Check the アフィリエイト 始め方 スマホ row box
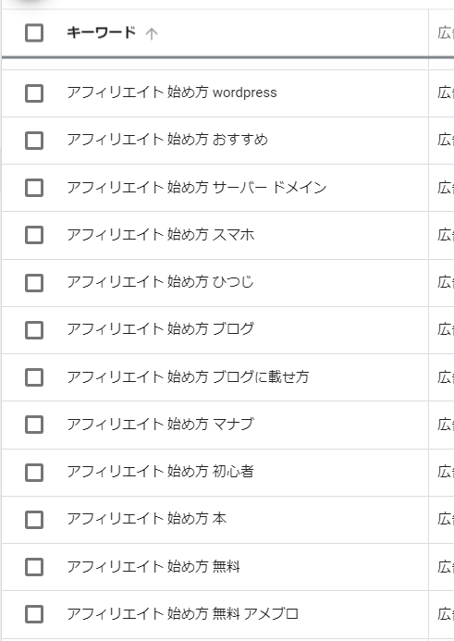 (x=34, y=235)
